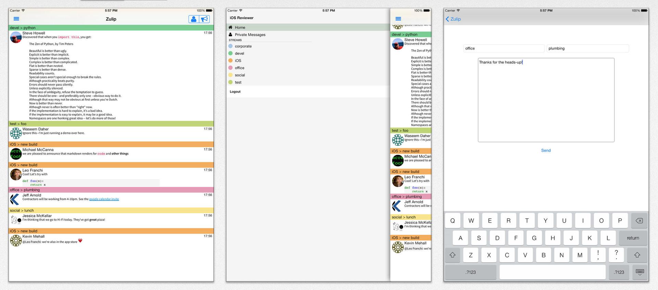Tap the office > plumbing header in the sidebar screen

tap(411, 197)
